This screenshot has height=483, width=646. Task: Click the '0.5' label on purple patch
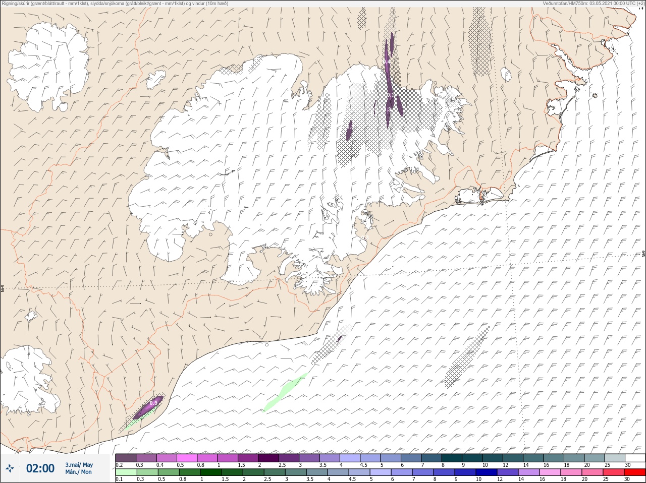[154, 403]
